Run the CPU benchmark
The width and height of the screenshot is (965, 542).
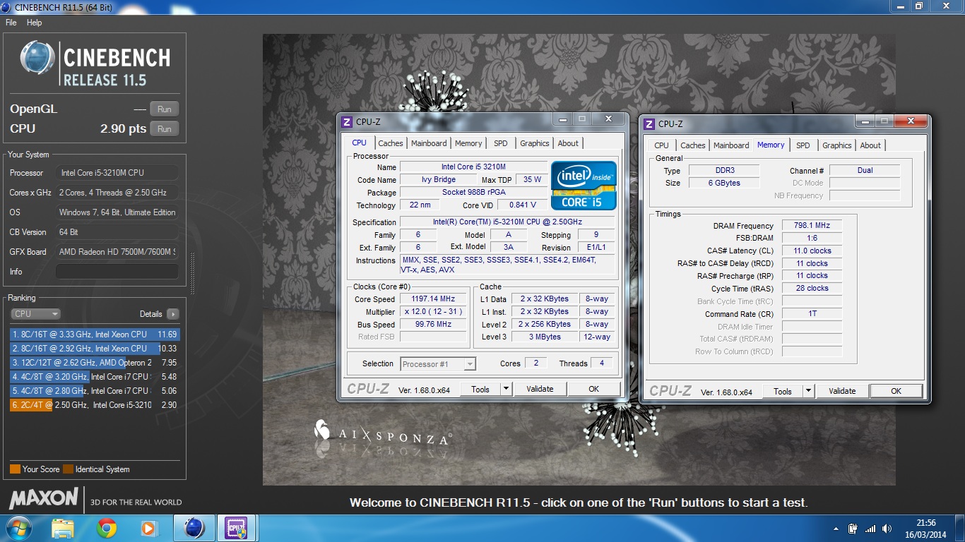point(165,128)
